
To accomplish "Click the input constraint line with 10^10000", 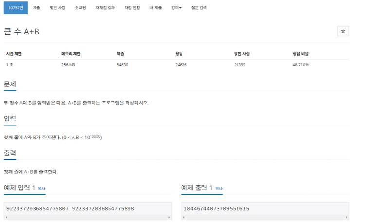I will 53,137.
